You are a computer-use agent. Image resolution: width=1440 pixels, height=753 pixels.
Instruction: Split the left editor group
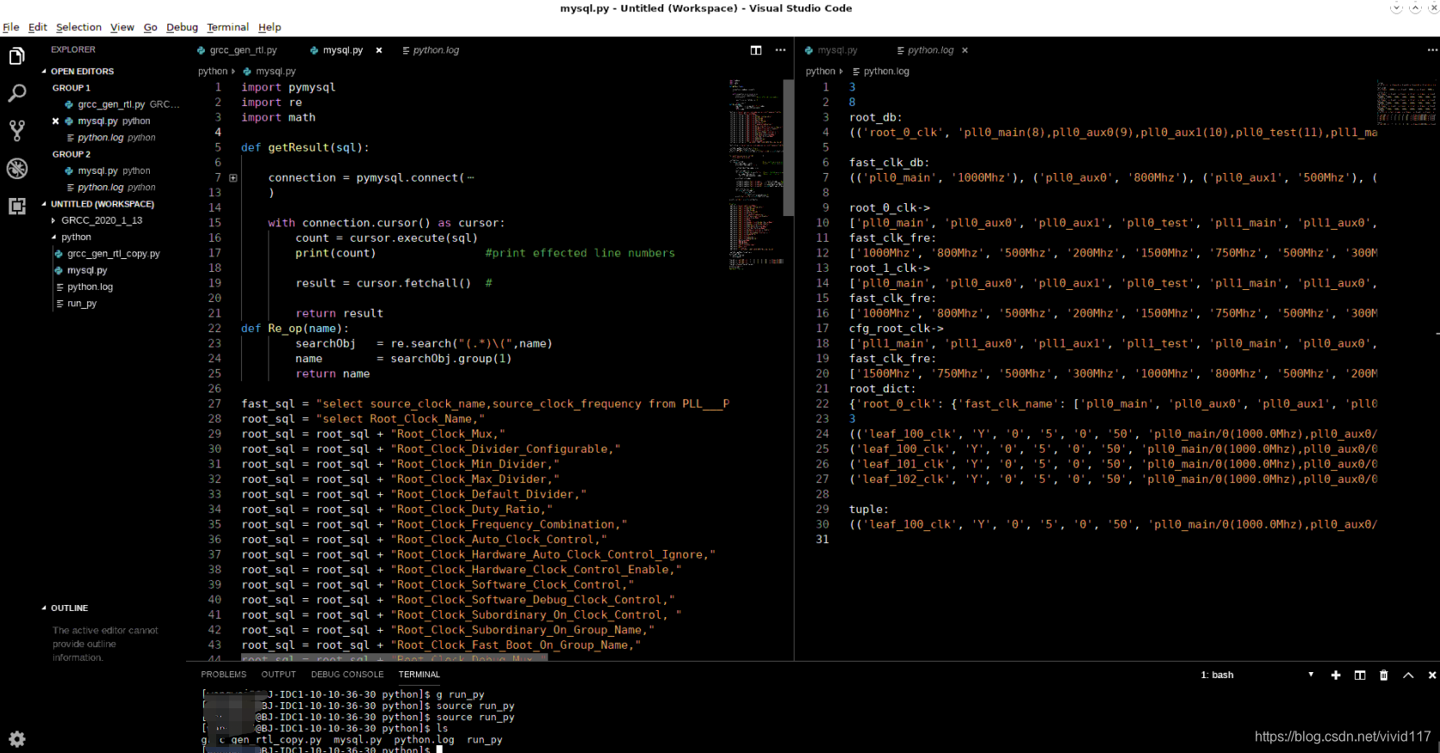(756, 50)
